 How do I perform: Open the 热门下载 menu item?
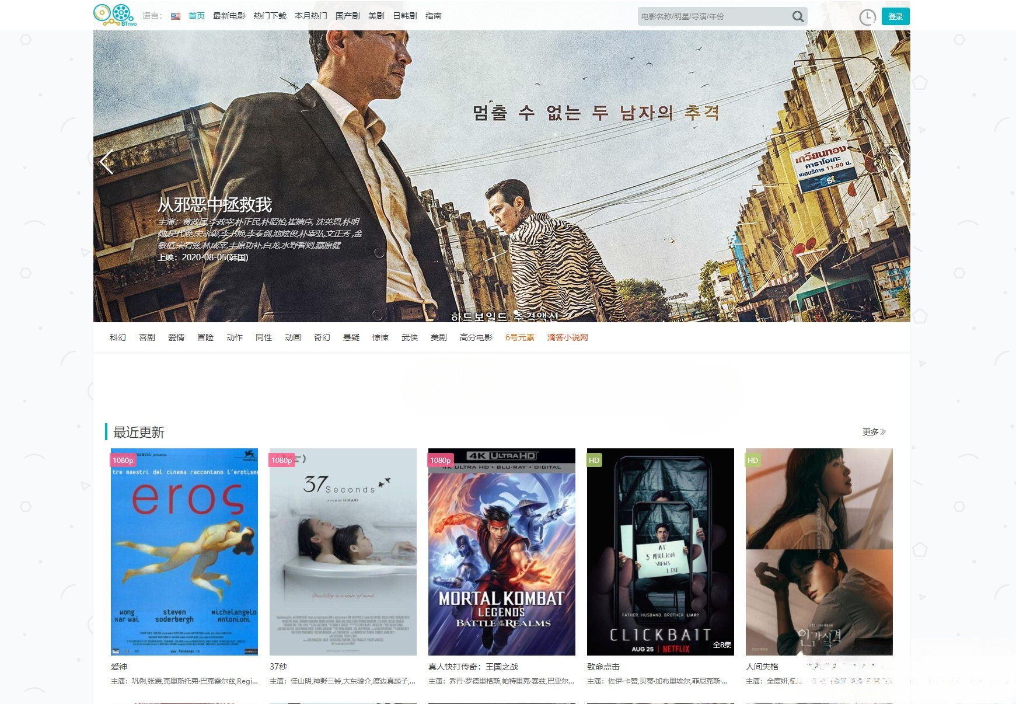click(270, 16)
